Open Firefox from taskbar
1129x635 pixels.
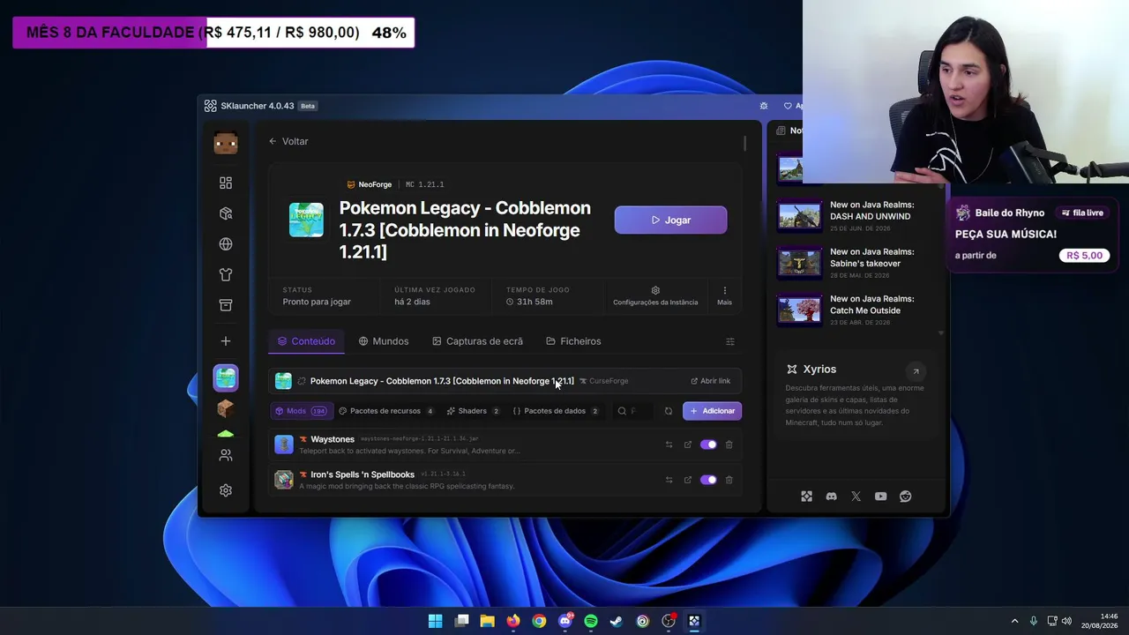tap(513, 621)
